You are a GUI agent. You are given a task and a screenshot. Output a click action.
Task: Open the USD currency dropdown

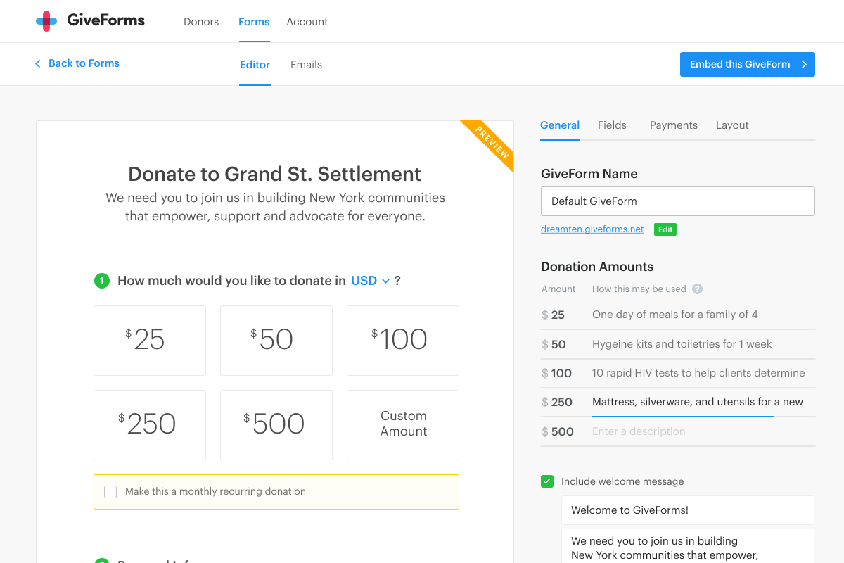point(370,281)
